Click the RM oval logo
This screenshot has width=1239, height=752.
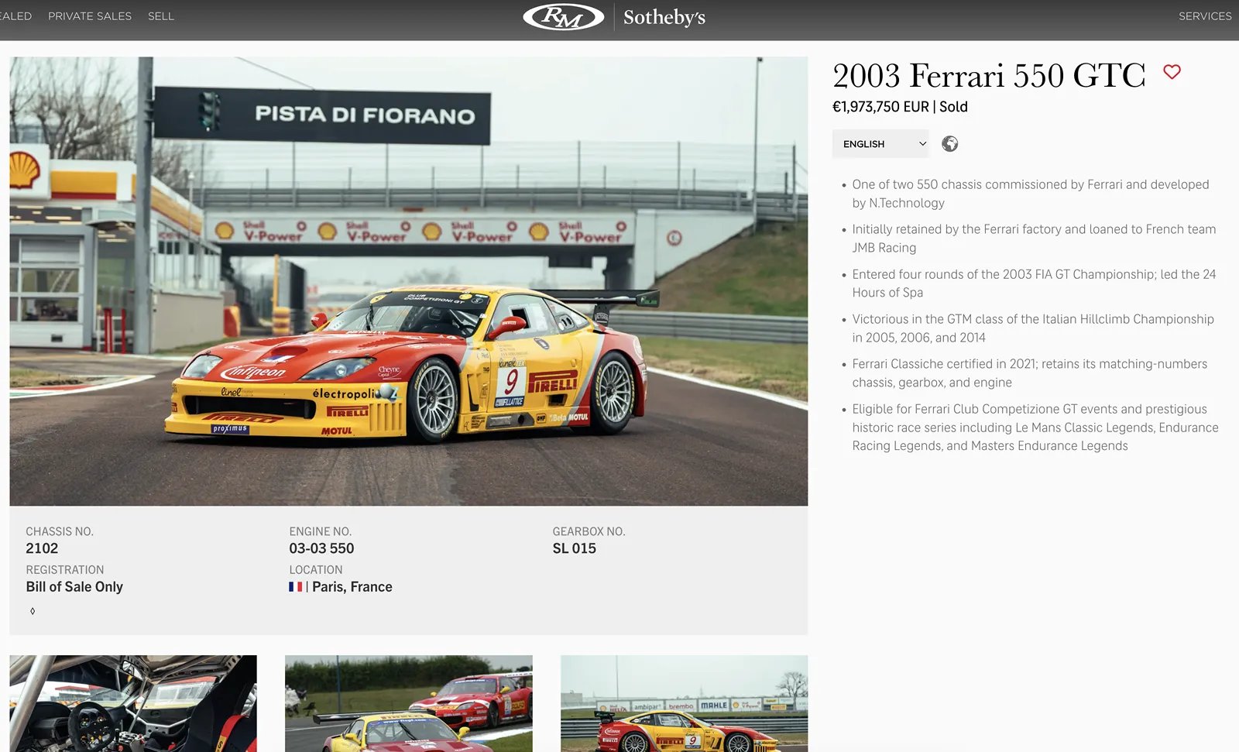(563, 16)
